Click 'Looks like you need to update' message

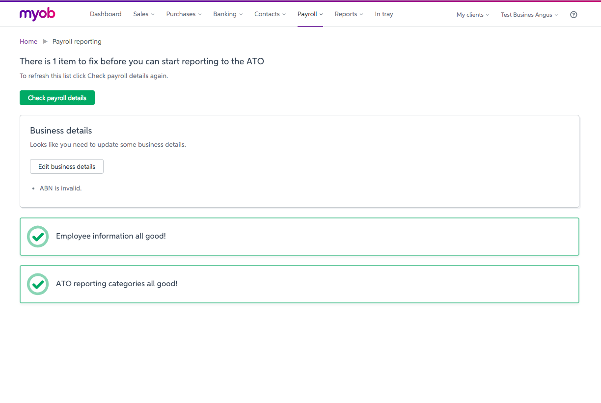(108, 145)
